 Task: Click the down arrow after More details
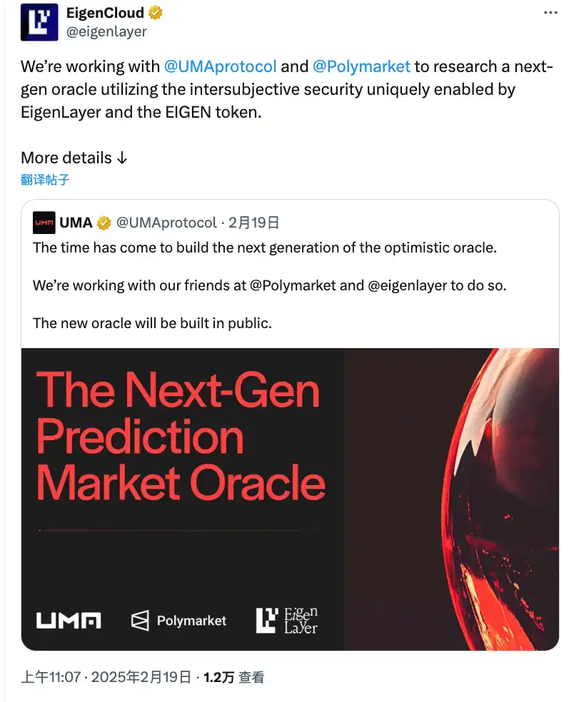[x=123, y=158]
